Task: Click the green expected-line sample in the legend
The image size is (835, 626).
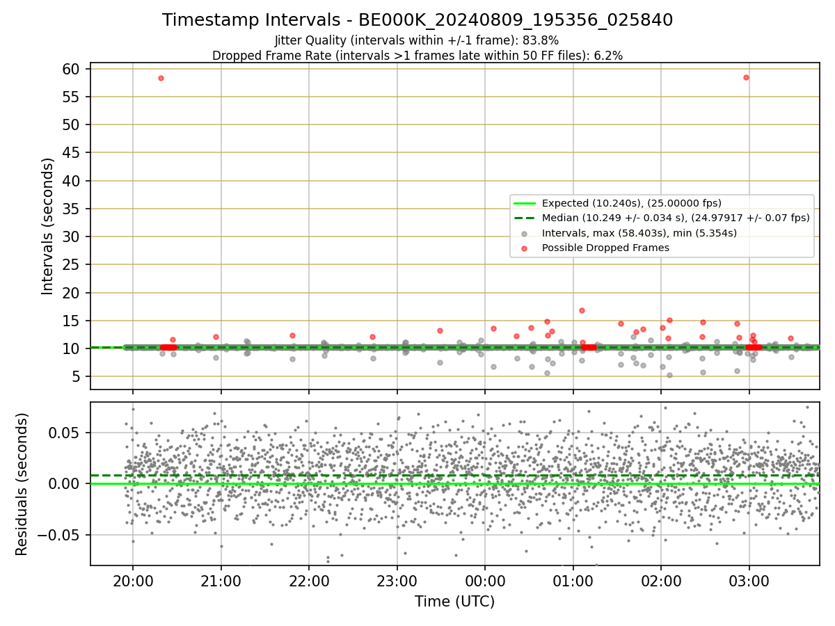Action: [525, 203]
